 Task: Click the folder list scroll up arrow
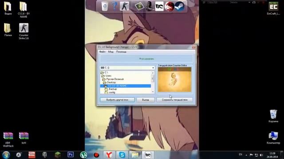coord(153,72)
